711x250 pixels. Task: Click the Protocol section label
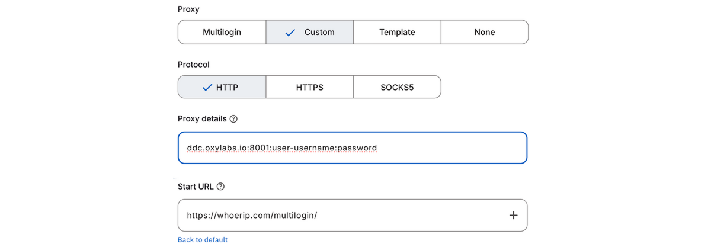click(x=194, y=65)
